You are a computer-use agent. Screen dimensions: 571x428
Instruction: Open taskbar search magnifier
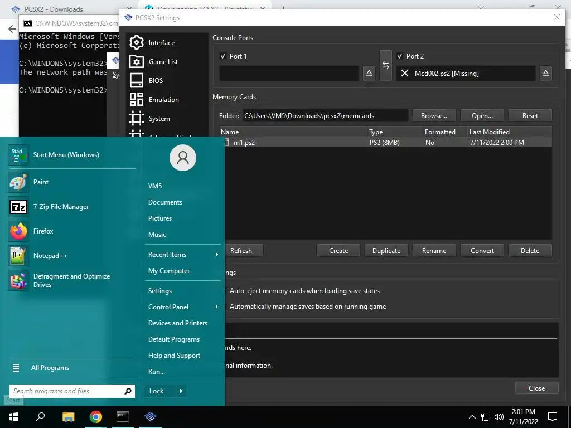[40, 417]
